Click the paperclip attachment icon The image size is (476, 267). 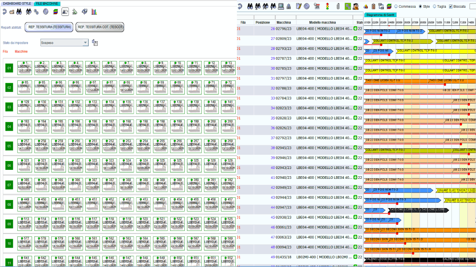pos(338,6)
